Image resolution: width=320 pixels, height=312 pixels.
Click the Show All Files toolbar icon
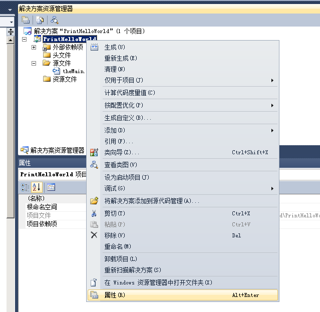tap(40, 20)
